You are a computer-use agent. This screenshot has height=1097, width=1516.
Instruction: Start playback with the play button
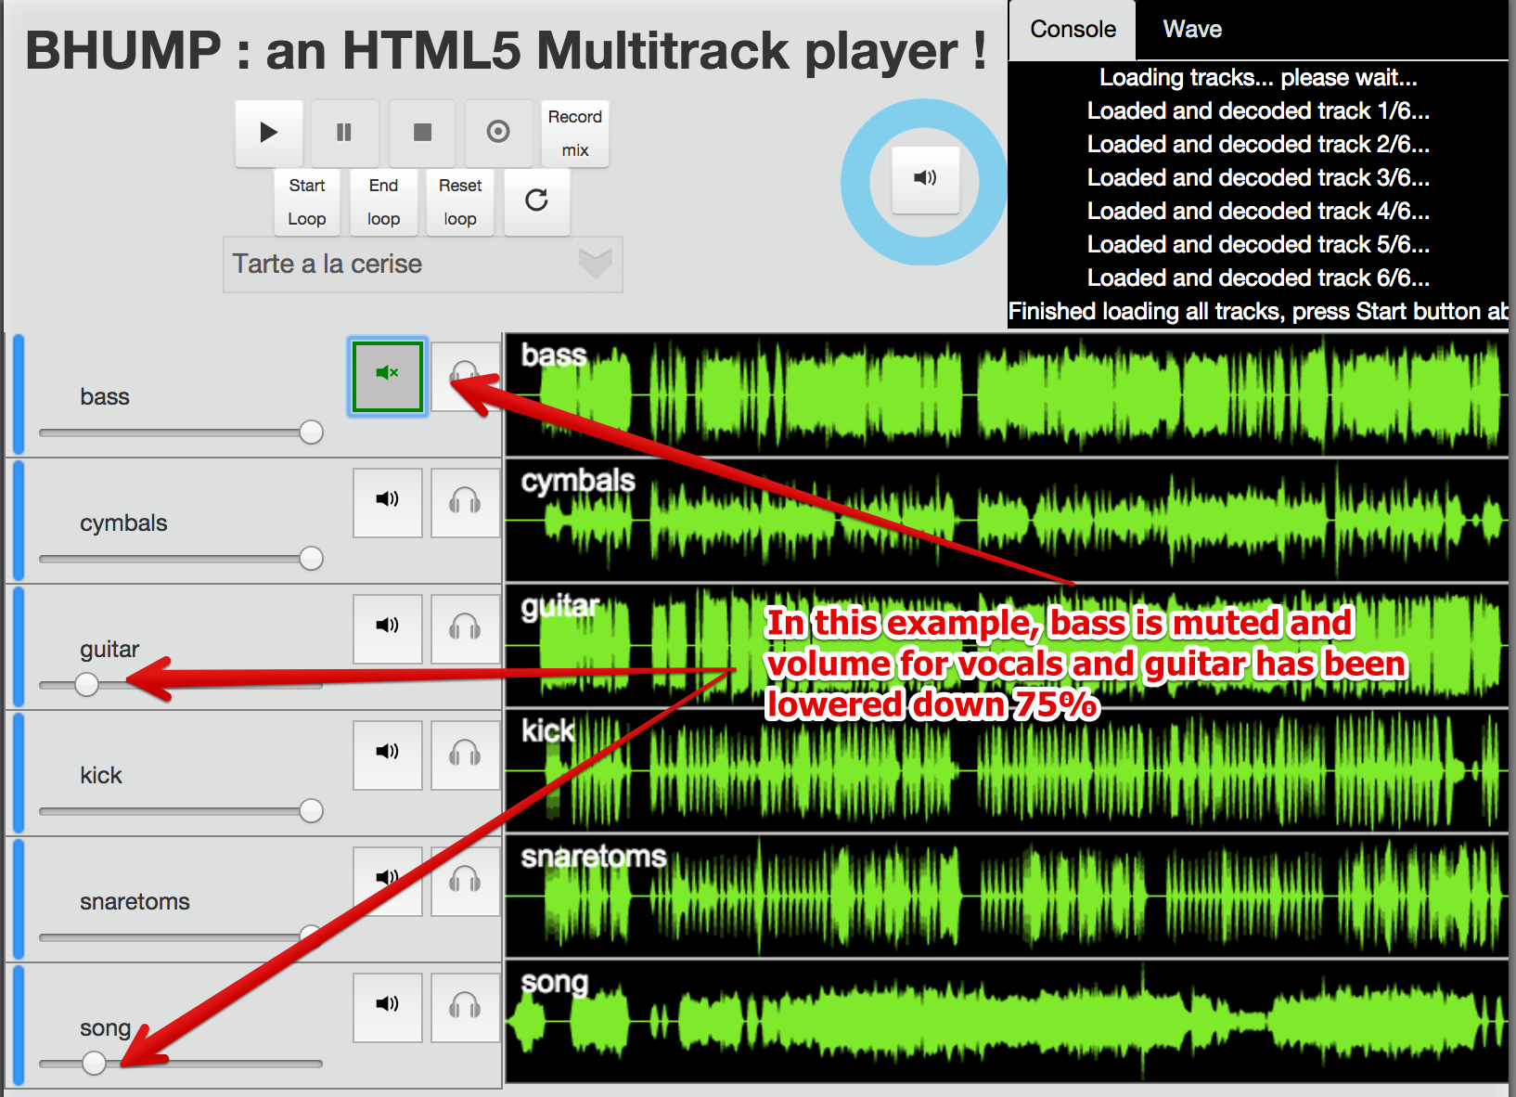coord(269,133)
